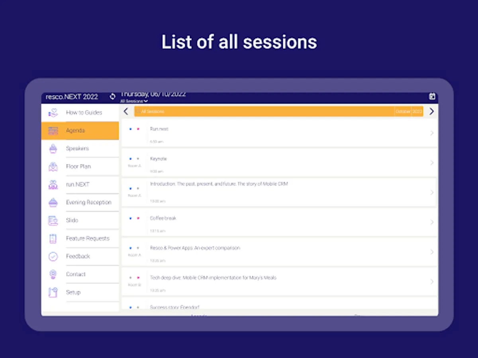Expand the Coffee break session chevron
Image resolution: width=478 pixels, height=358 pixels.
click(432, 222)
